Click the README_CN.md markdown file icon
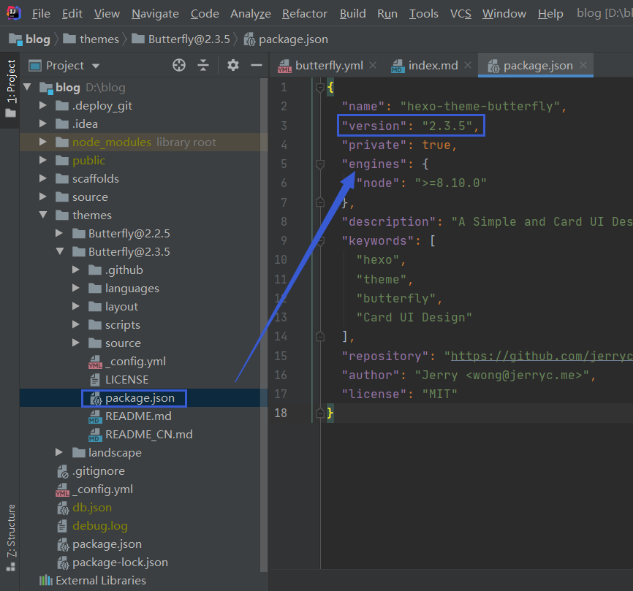Viewport: 633px width, 591px height. tap(95, 435)
